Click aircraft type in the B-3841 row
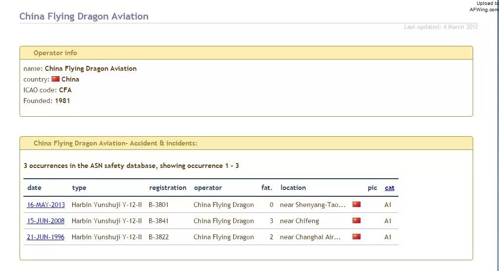 pos(107,221)
